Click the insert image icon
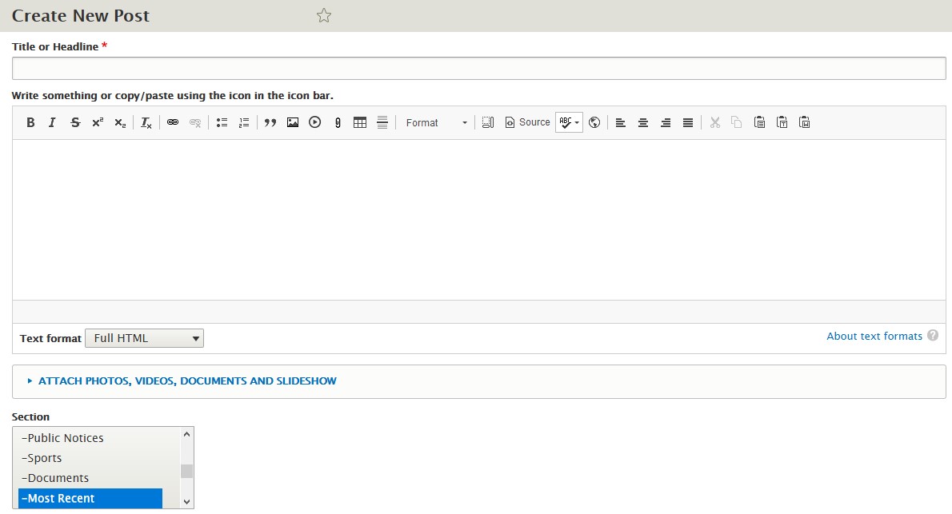 (293, 122)
